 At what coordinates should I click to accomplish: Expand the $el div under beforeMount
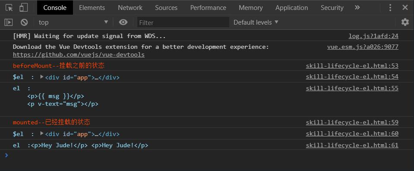click(x=42, y=77)
